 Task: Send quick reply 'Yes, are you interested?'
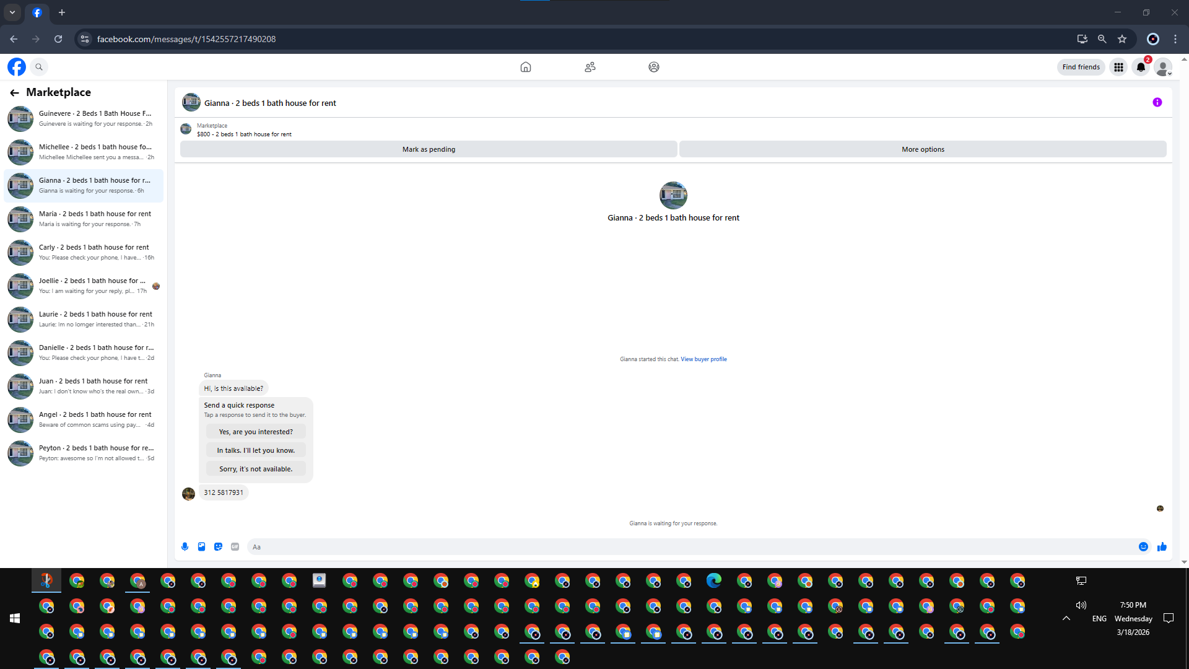[256, 432]
